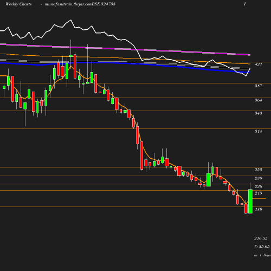Select the 387 price level label
The width and height of the screenshot is (271, 271).
tap(259, 86)
